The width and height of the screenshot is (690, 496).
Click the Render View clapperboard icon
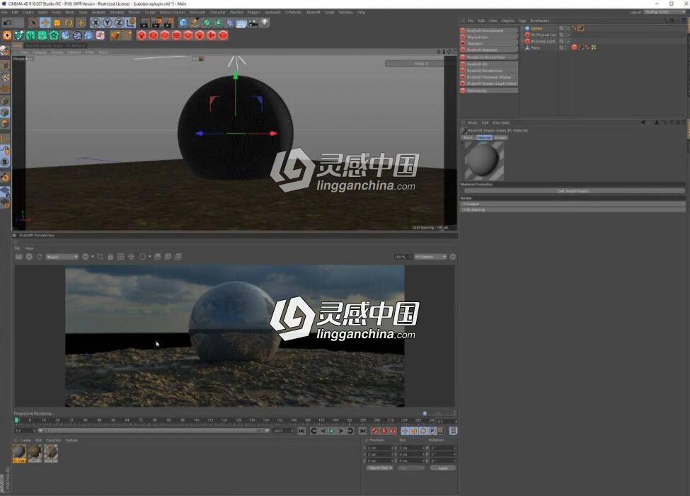pyautogui.click(x=145, y=23)
